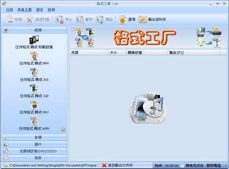The height and width of the screenshot is (169, 229).
Task: Pick the 任何格式 轉成 3GP icon
Action: click(x=34, y=89)
